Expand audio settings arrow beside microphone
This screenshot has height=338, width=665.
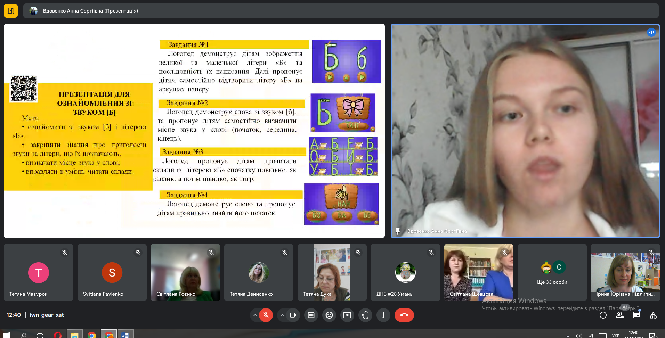tap(255, 315)
